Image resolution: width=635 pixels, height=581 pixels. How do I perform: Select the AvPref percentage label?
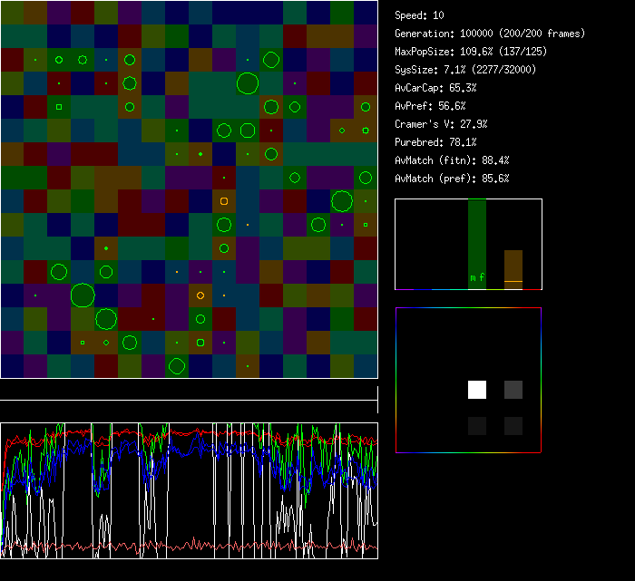click(x=430, y=106)
